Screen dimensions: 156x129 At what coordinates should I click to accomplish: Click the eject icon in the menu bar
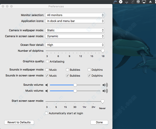tap(150, 2)
